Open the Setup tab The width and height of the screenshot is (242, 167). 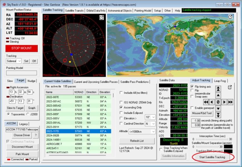158,11
